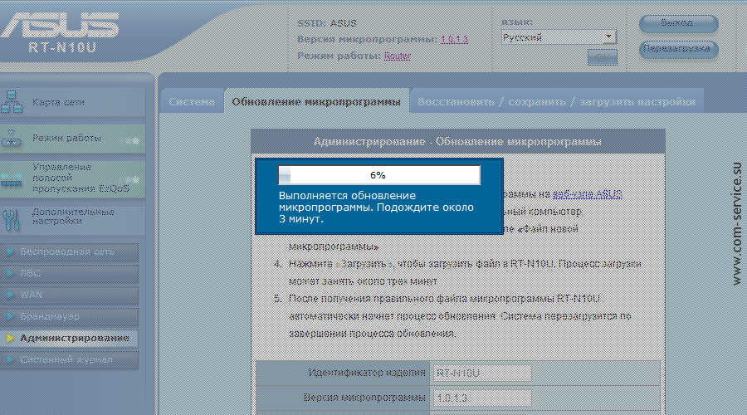Click the Версия микропрограммы table label
747x415 pixels.
[x=364, y=398]
